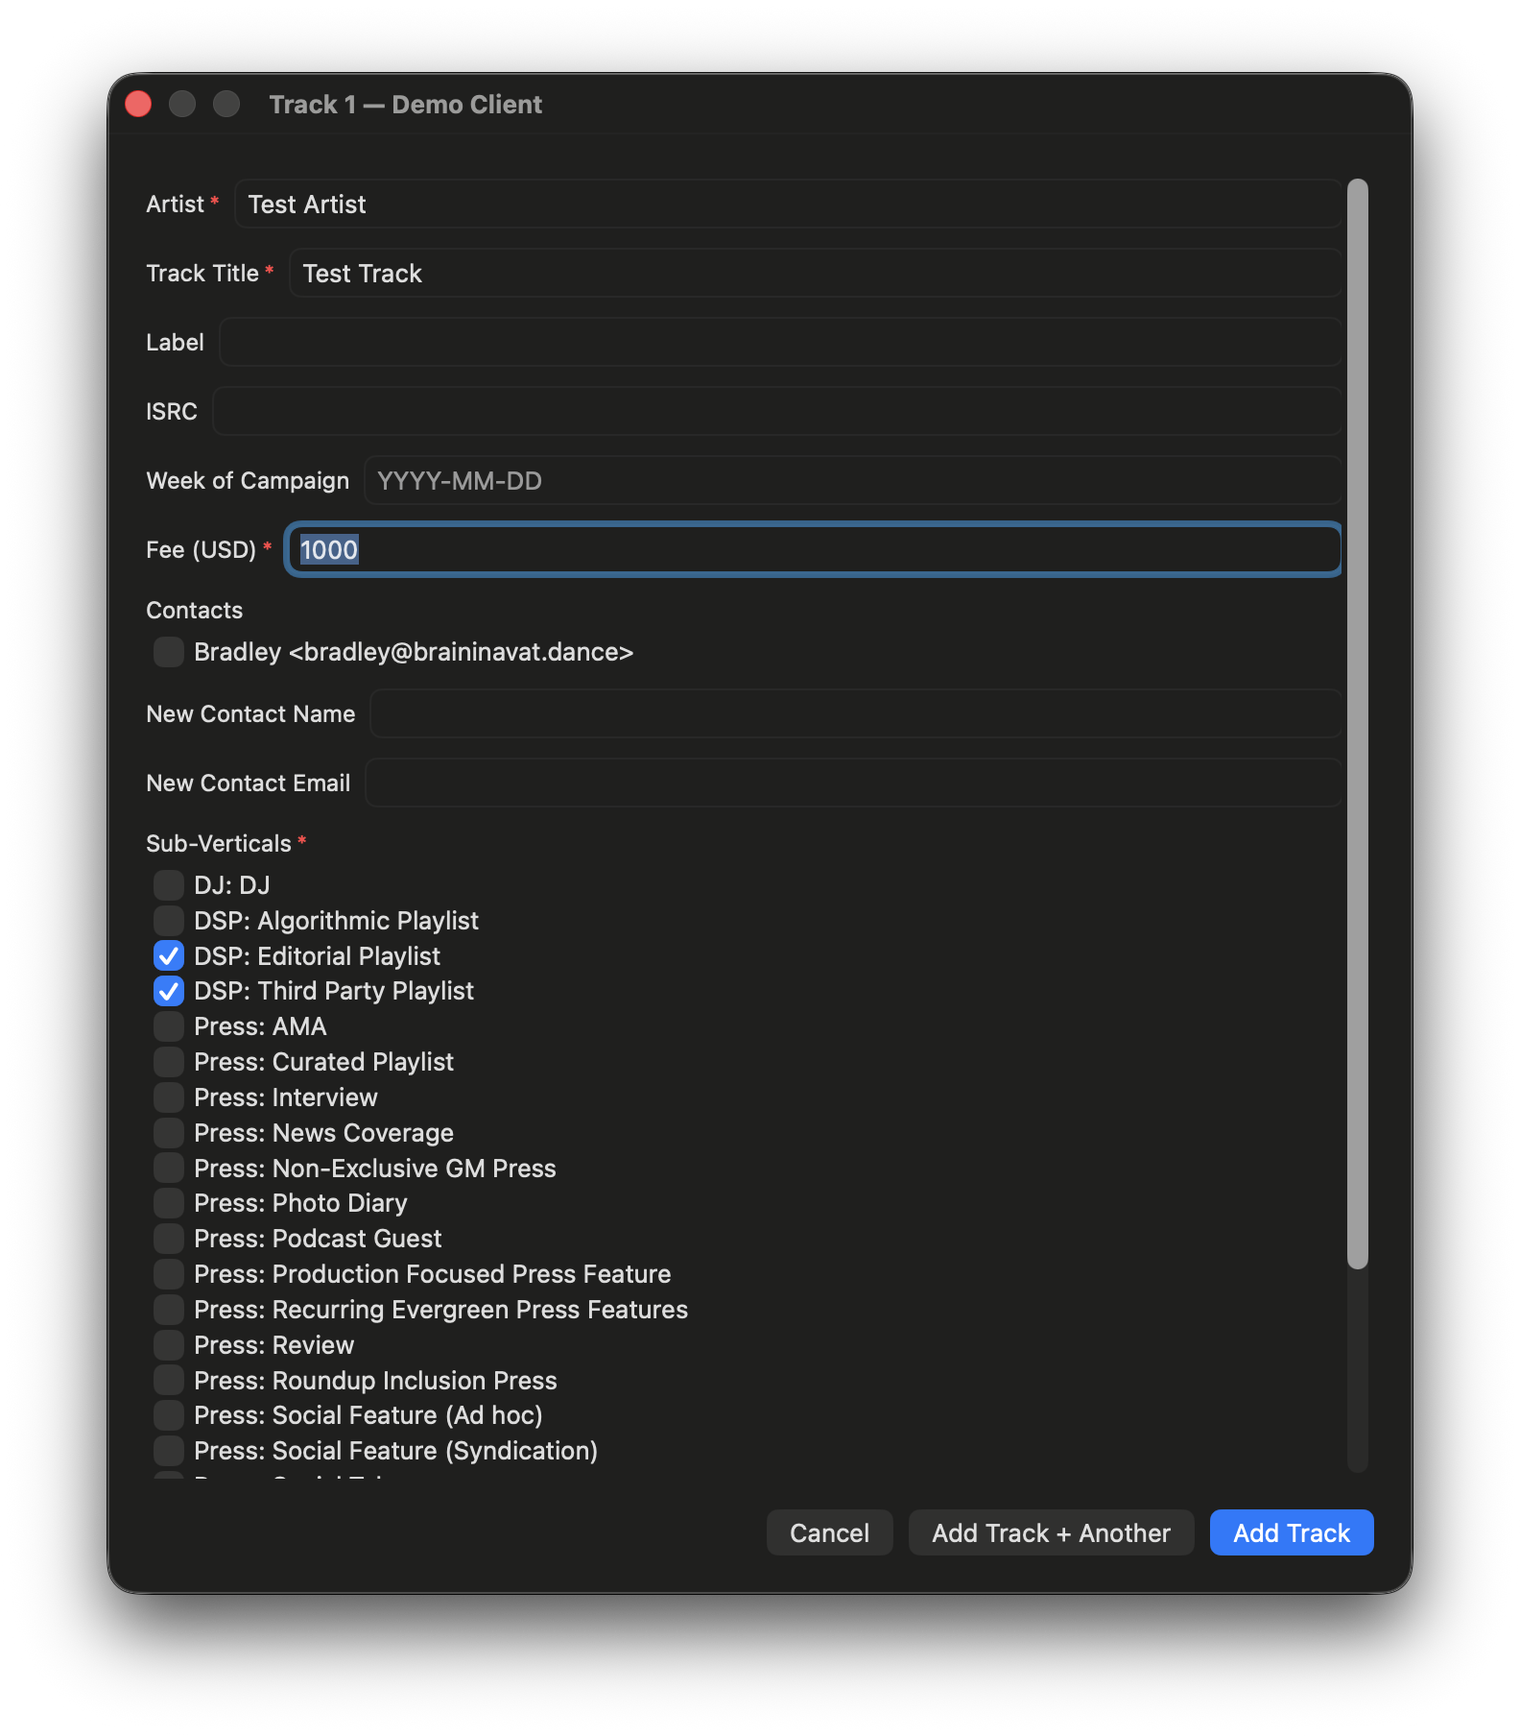The image size is (1520, 1736).
Task: Enable Press: Podcast Guest checkbox
Action: tap(169, 1239)
